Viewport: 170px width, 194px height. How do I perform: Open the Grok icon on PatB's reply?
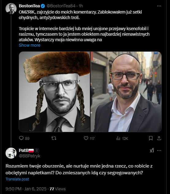pyautogui.click(x=152, y=150)
